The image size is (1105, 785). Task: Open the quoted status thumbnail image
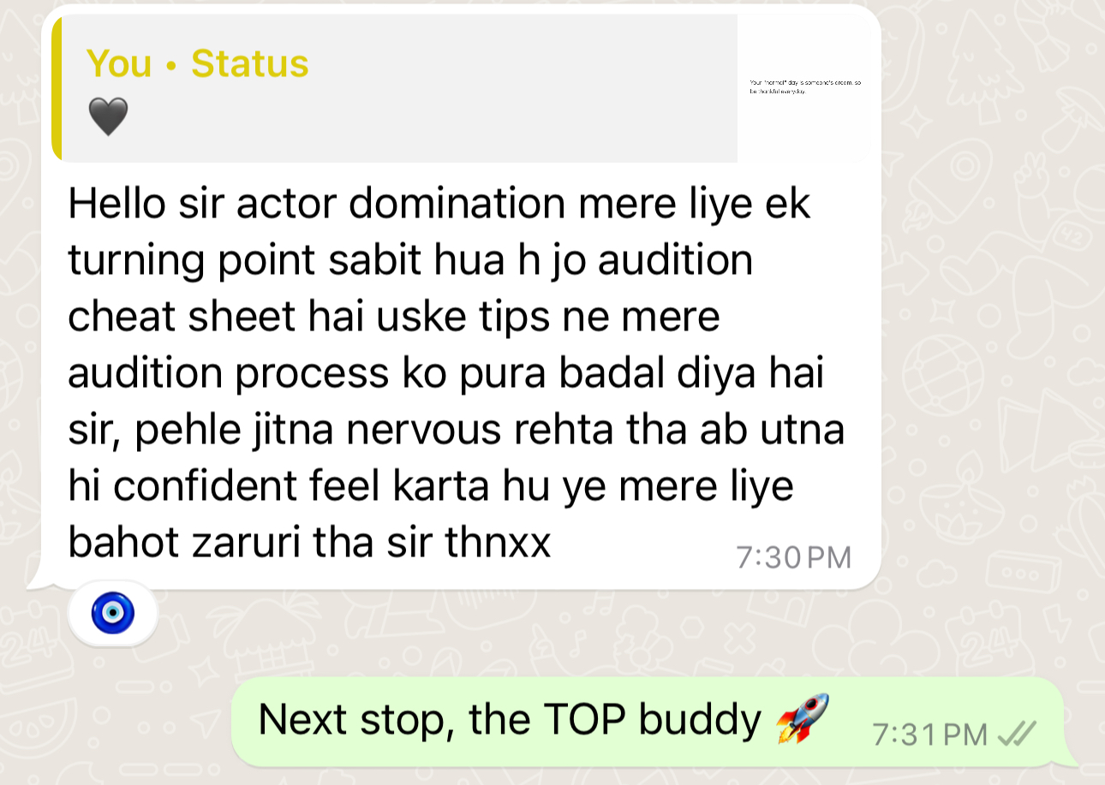(x=804, y=88)
